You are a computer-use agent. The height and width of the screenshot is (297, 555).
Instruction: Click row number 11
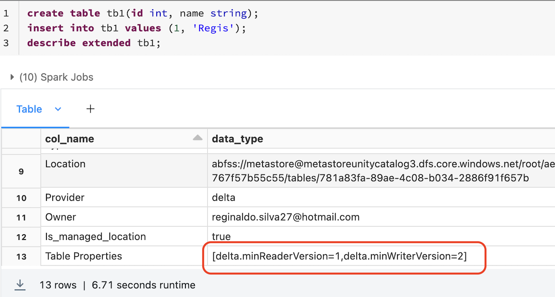point(21,217)
